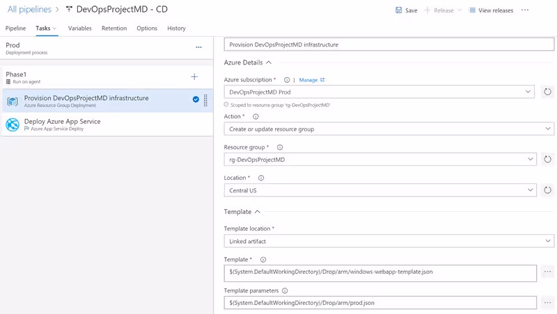Click the Save button label
This screenshot has width=557, height=314.
pos(411,10)
